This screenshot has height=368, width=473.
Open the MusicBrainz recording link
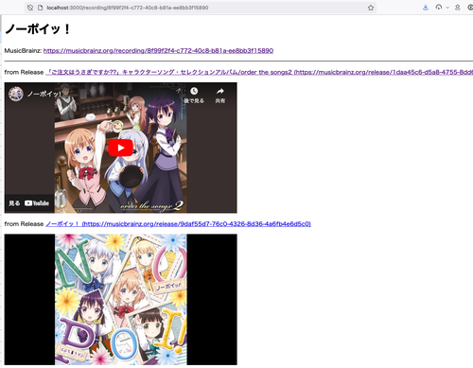click(158, 50)
